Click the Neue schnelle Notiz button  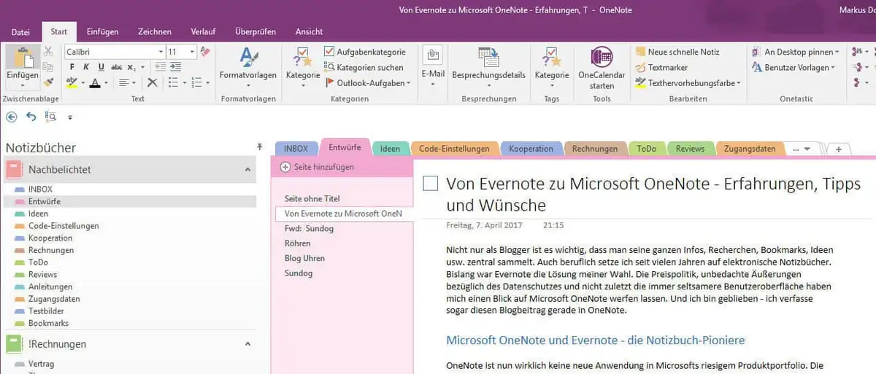click(x=677, y=52)
